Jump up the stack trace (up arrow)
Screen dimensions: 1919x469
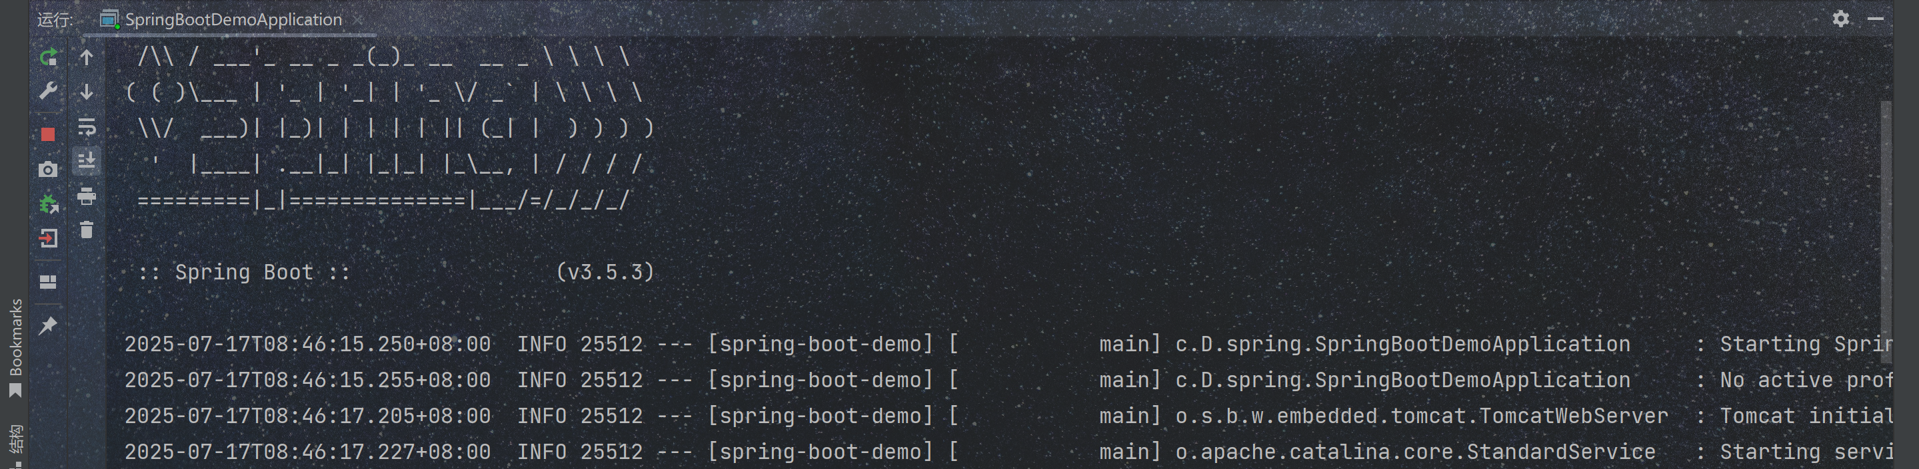[x=87, y=57]
